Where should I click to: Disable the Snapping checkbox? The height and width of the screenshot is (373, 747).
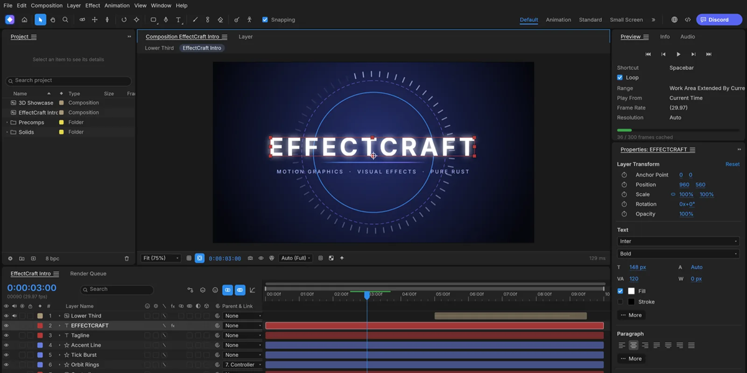point(265,20)
